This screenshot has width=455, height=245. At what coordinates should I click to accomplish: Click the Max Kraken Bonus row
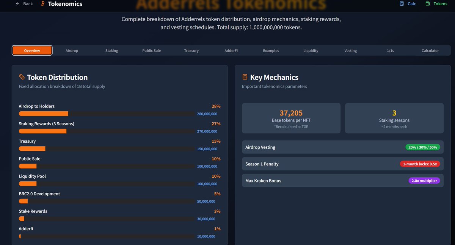click(343, 181)
